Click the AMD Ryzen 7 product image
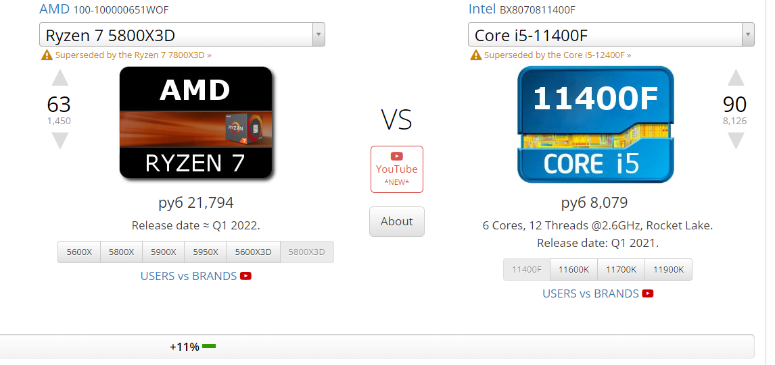Image resolution: width=775 pixels, height=365 pixels. coord(195,122)
